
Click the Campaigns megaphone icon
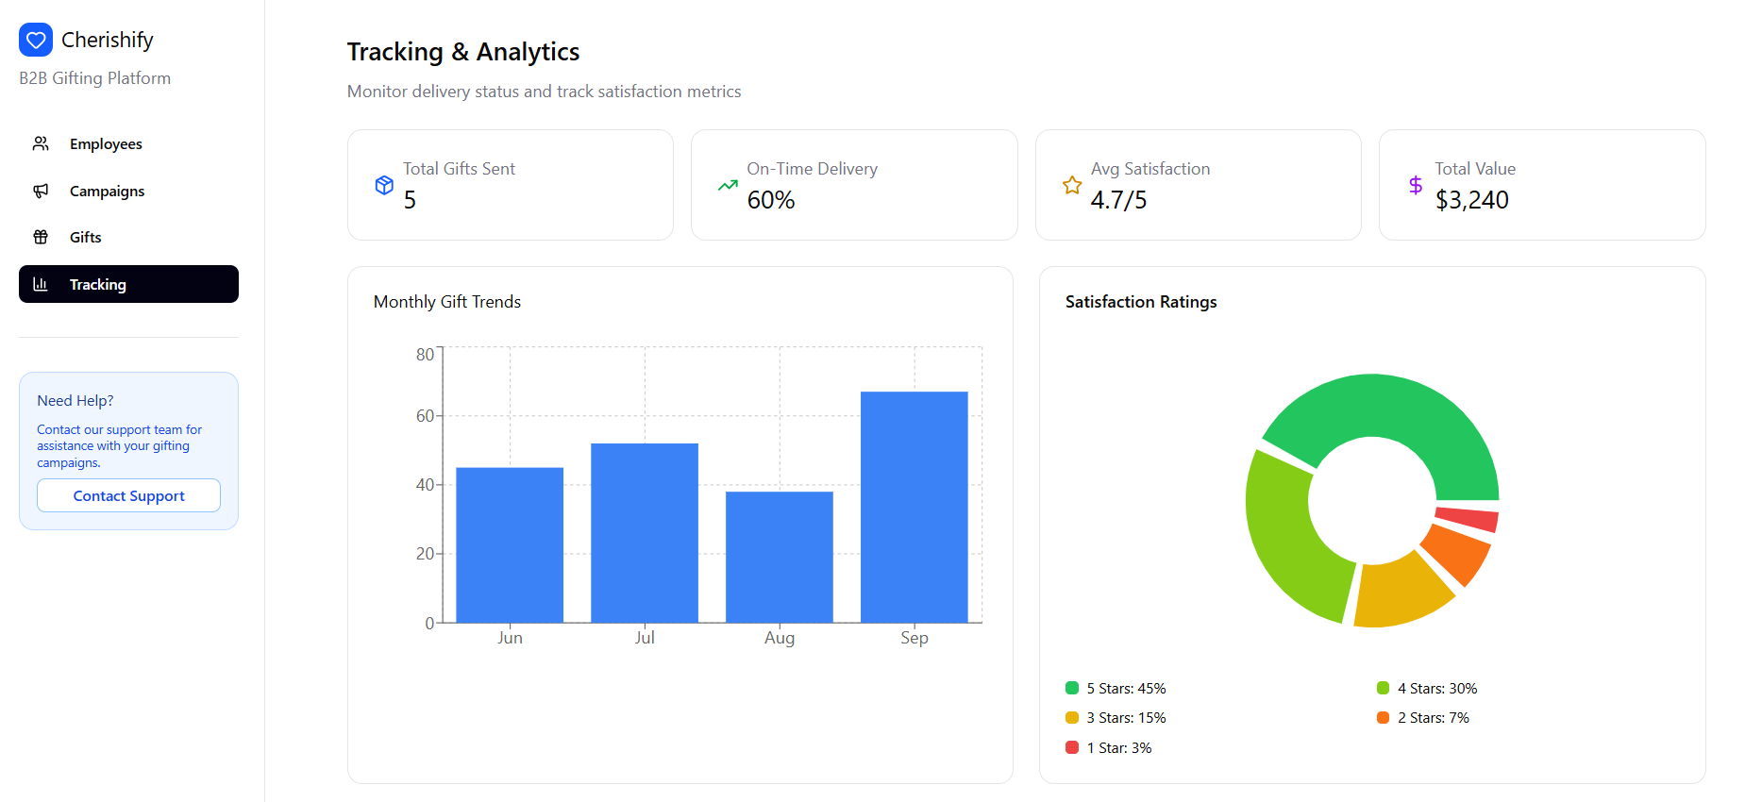(x=41, y=191)
